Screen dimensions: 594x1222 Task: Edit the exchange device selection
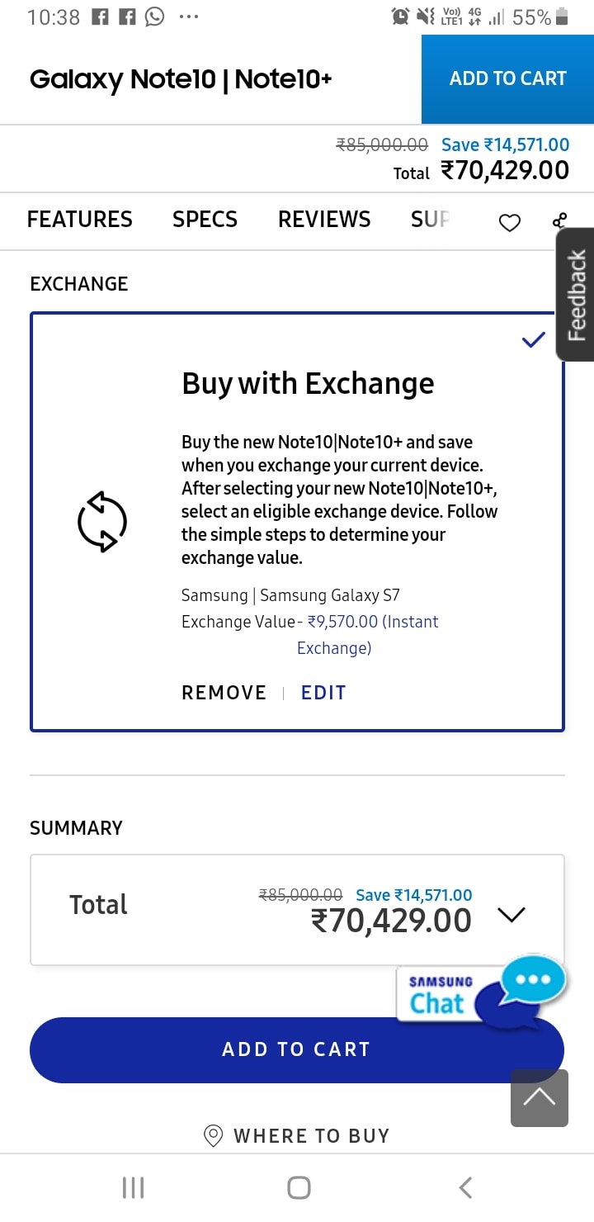pos(323,693)
